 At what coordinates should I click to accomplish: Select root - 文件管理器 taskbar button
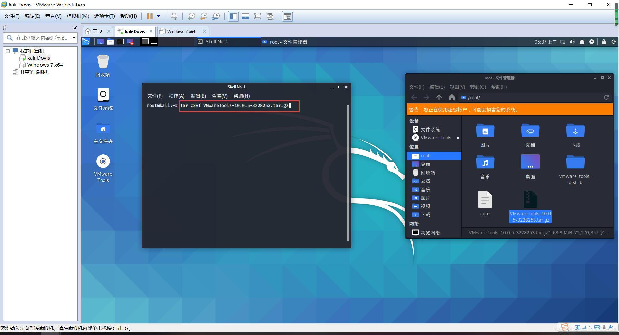[285, 42]
